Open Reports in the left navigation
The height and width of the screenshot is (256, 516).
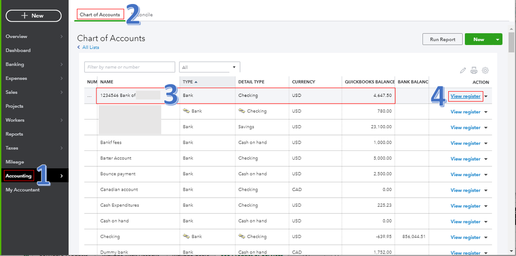click(14, 134)
